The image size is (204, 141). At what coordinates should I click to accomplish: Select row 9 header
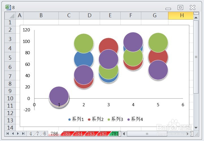click(10, 91)
